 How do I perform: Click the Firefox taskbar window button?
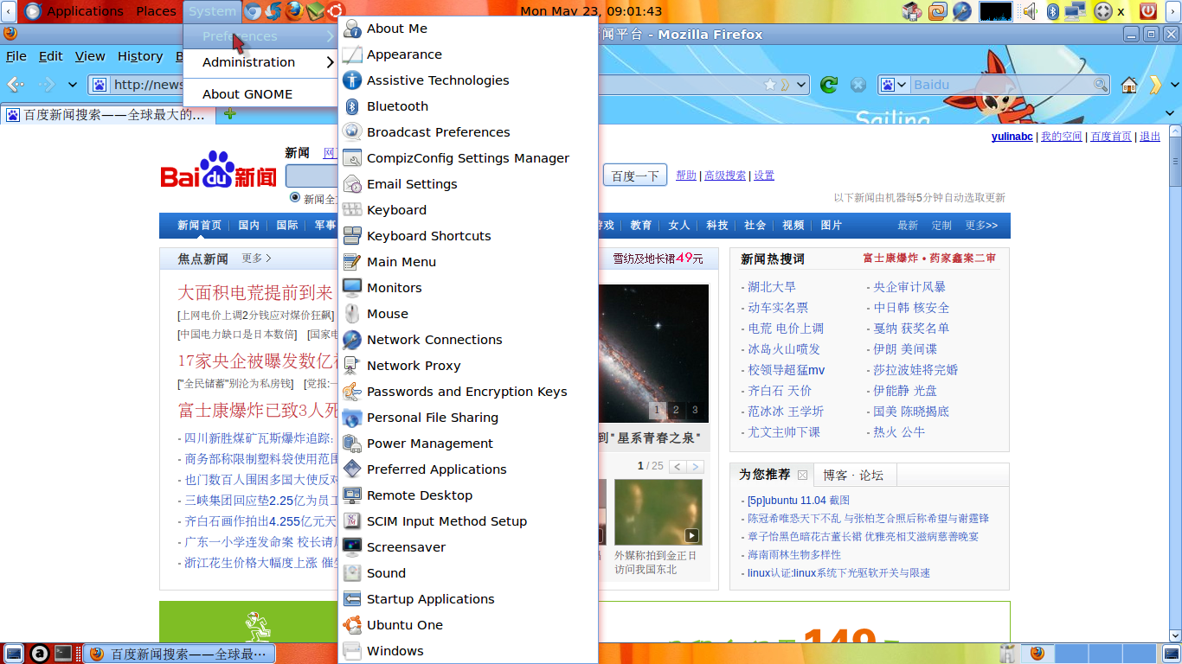tap(181, 654)
